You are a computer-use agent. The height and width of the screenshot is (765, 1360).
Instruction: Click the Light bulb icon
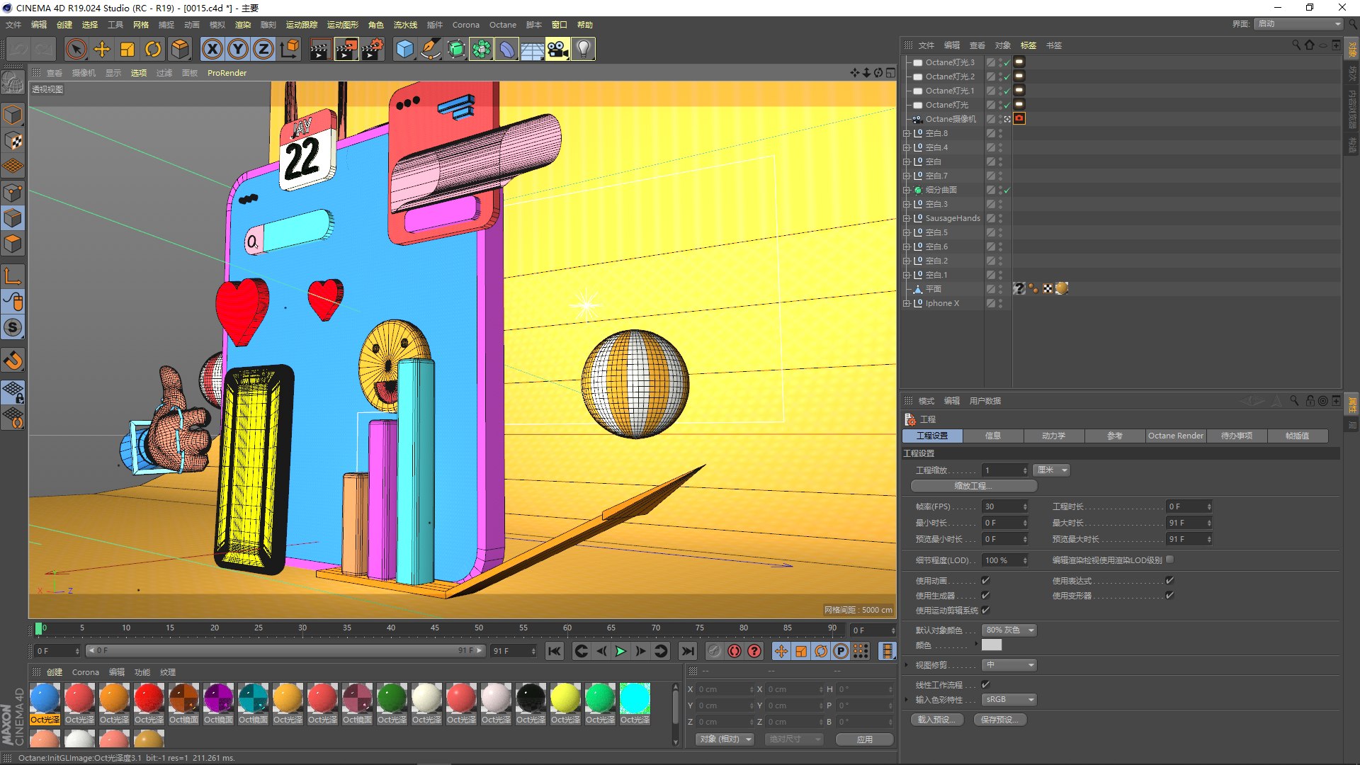[583, 49]
